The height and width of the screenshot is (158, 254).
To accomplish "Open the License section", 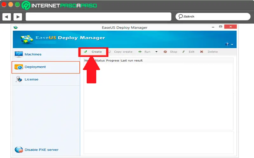I will (46, 79).
